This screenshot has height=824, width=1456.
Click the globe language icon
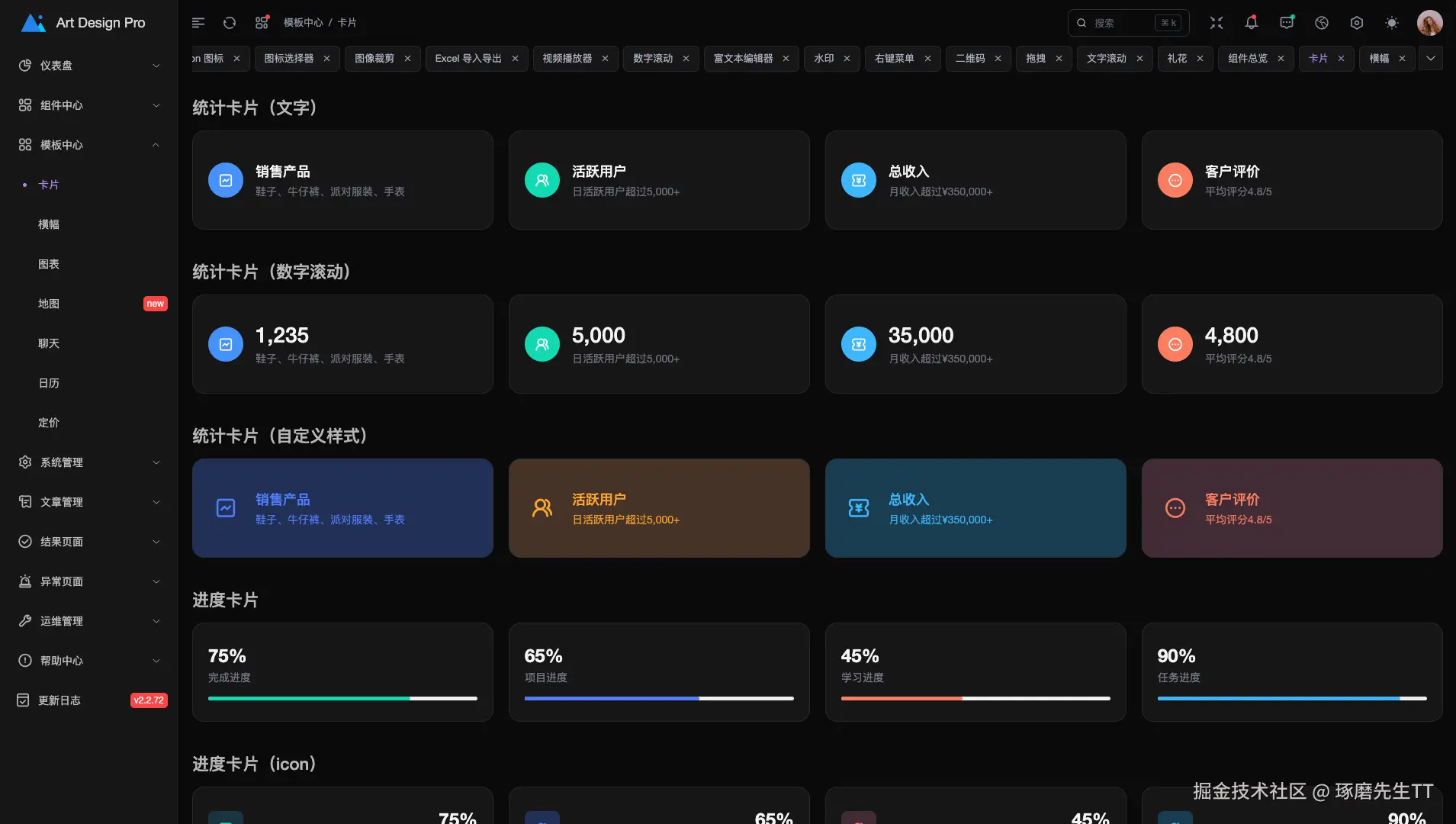(1322, 23)
